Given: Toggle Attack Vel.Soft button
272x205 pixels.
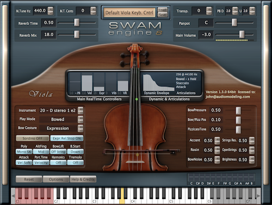Looking at the screenshot, I should (x=24, y=163).
